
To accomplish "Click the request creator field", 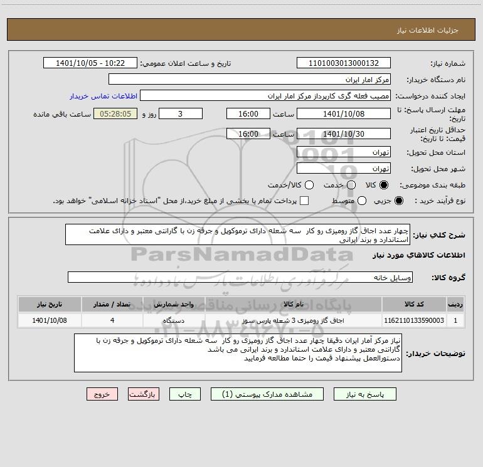I will pos(265,95).
